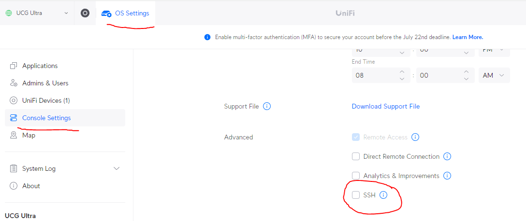The image size is (526, 221).
Task: Click the UCG Ultra heading at sidebar bottom
Action: 20,216
